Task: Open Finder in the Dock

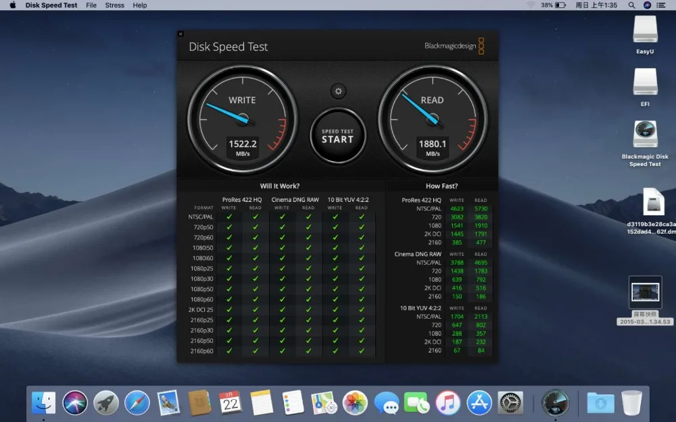Action: coord(43,404)
